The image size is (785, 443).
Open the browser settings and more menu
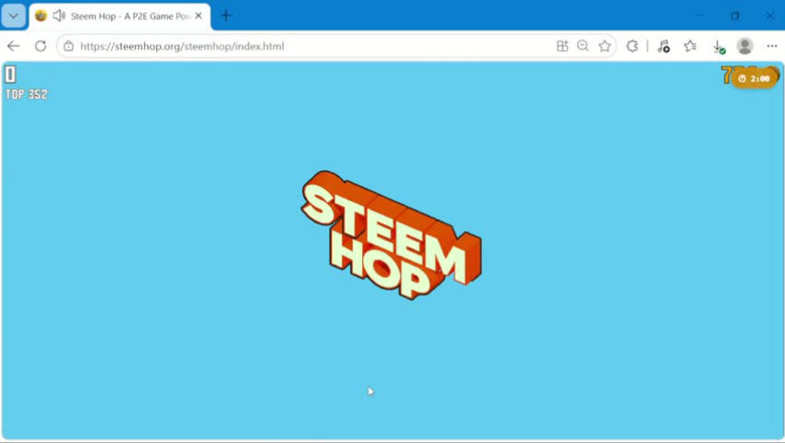point(772,46)
